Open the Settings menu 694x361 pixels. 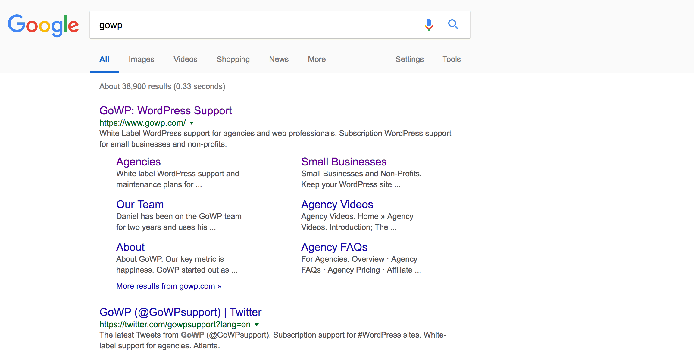409,59
